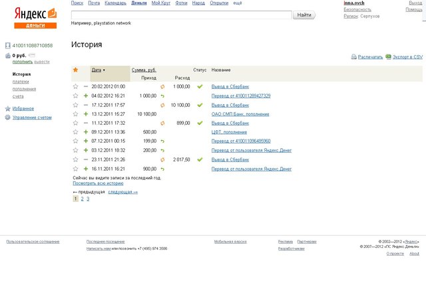The width and height of the screenshot is (426, 293).
Task: Click green checkmark status of 23.11.2011 row
Action: coord(200,159)
